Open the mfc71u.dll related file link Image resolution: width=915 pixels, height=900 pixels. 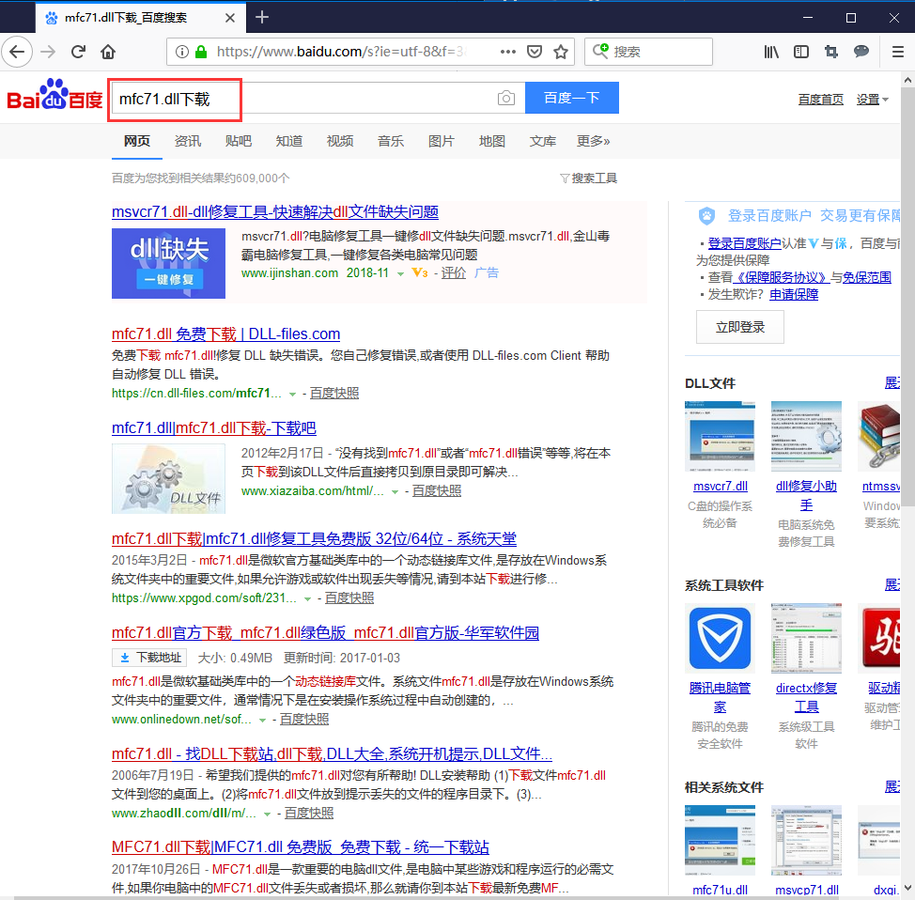[721, 890]
